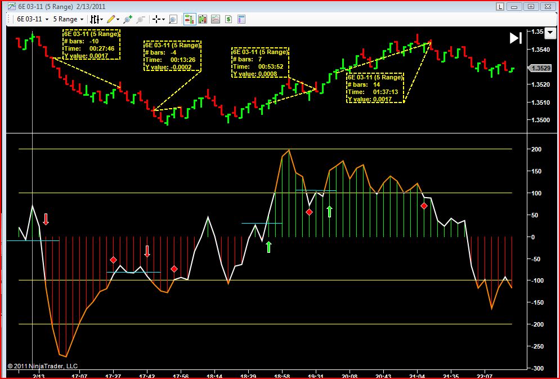Open the Indicators line chart icon
This screenshot has width=560, height=379.
click(x=216, y=19)
